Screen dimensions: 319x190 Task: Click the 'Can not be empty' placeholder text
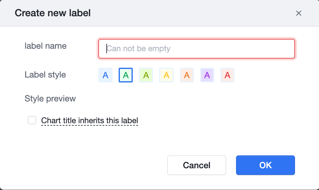point(139,49)
